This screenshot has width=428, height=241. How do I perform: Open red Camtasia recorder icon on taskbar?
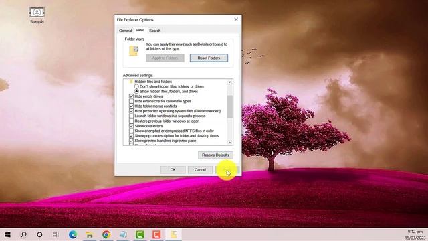click(156, 234)
